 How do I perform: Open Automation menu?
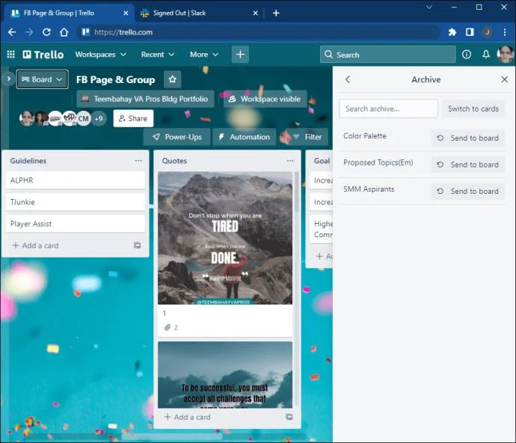(x=245, y=137)
